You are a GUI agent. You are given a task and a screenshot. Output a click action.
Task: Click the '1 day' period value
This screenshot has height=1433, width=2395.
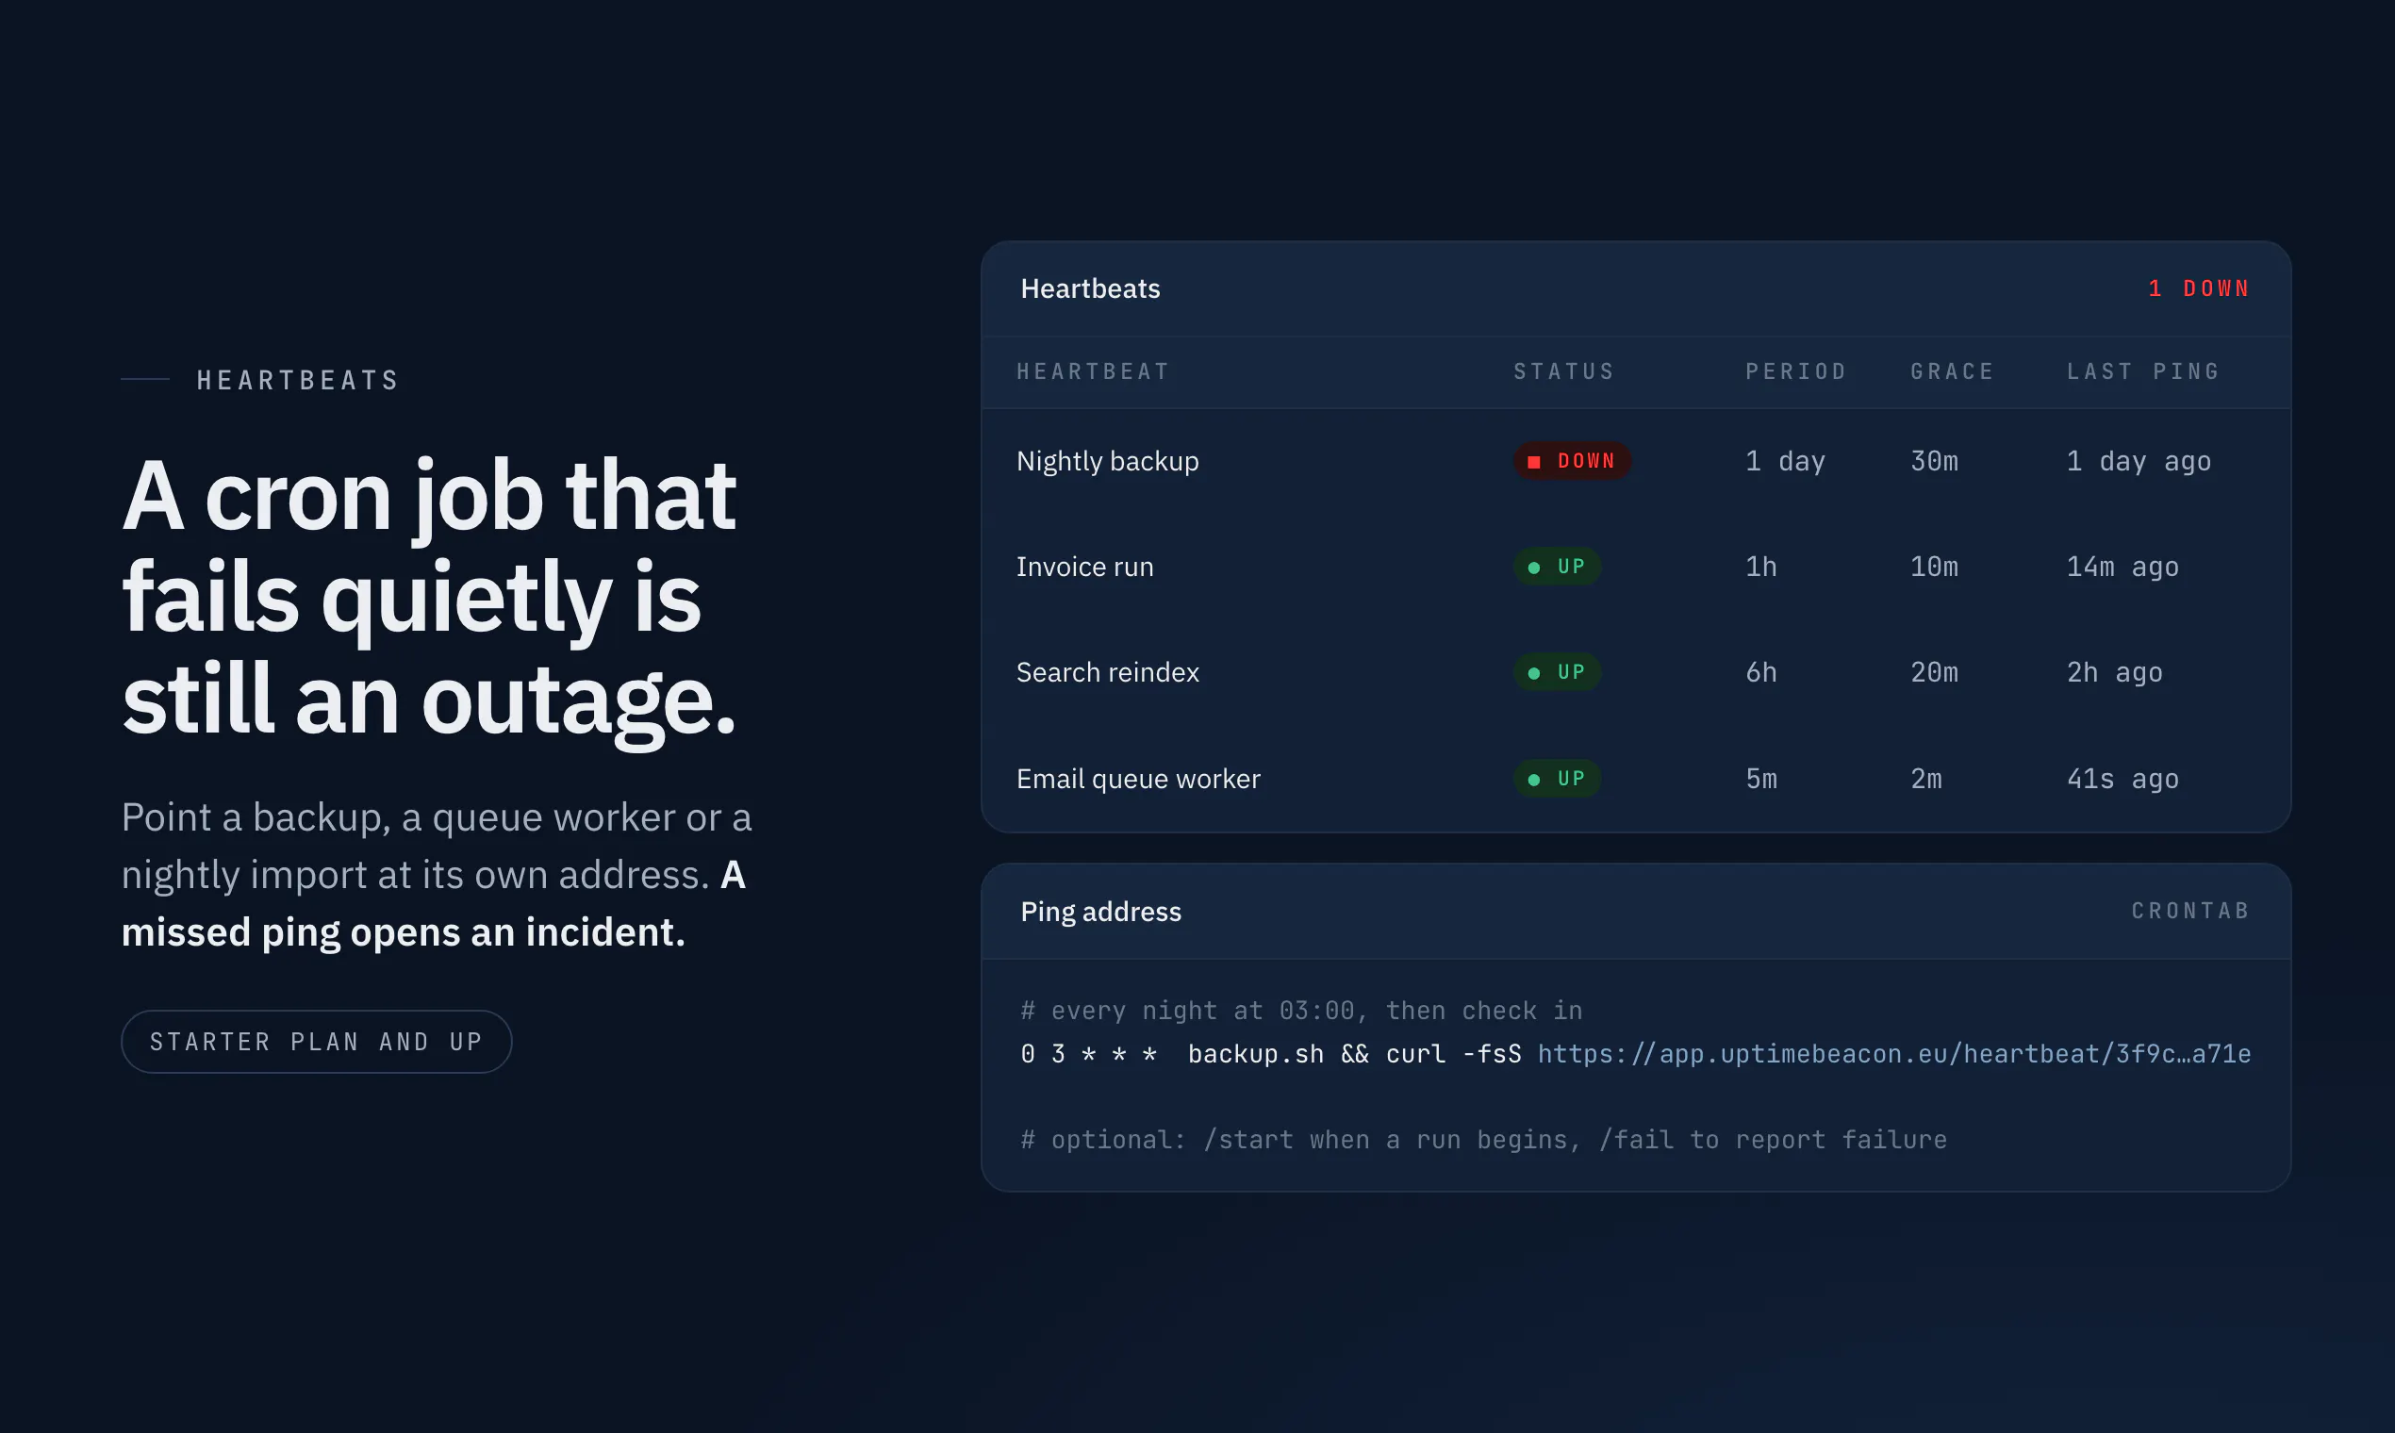(1785, 462)
